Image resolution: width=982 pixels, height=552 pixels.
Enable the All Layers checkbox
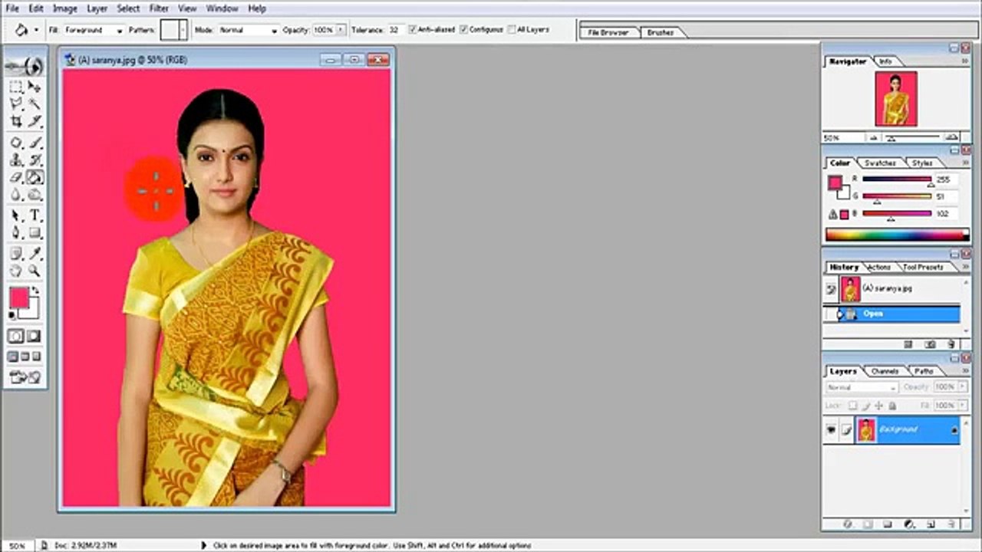coord(512,30)
